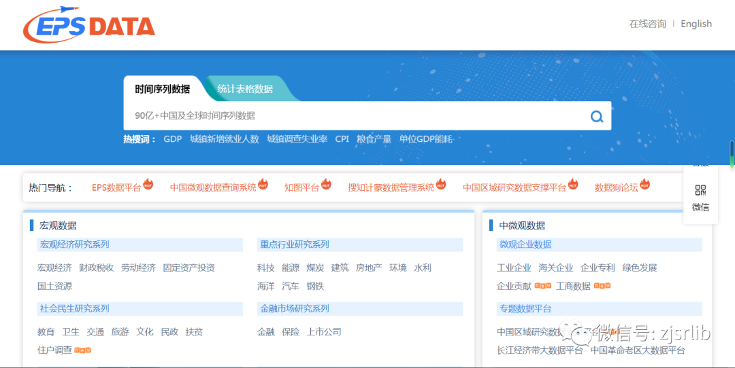Open 劳动经济 database

[x=138, y=268]
